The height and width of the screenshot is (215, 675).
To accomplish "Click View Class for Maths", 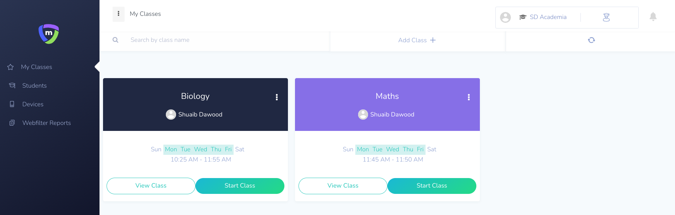I will 343,186.
